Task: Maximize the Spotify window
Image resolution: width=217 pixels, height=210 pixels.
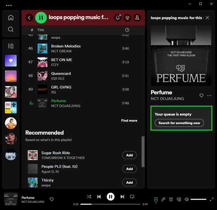Action: pyautogui.click(x=200, y=4)
